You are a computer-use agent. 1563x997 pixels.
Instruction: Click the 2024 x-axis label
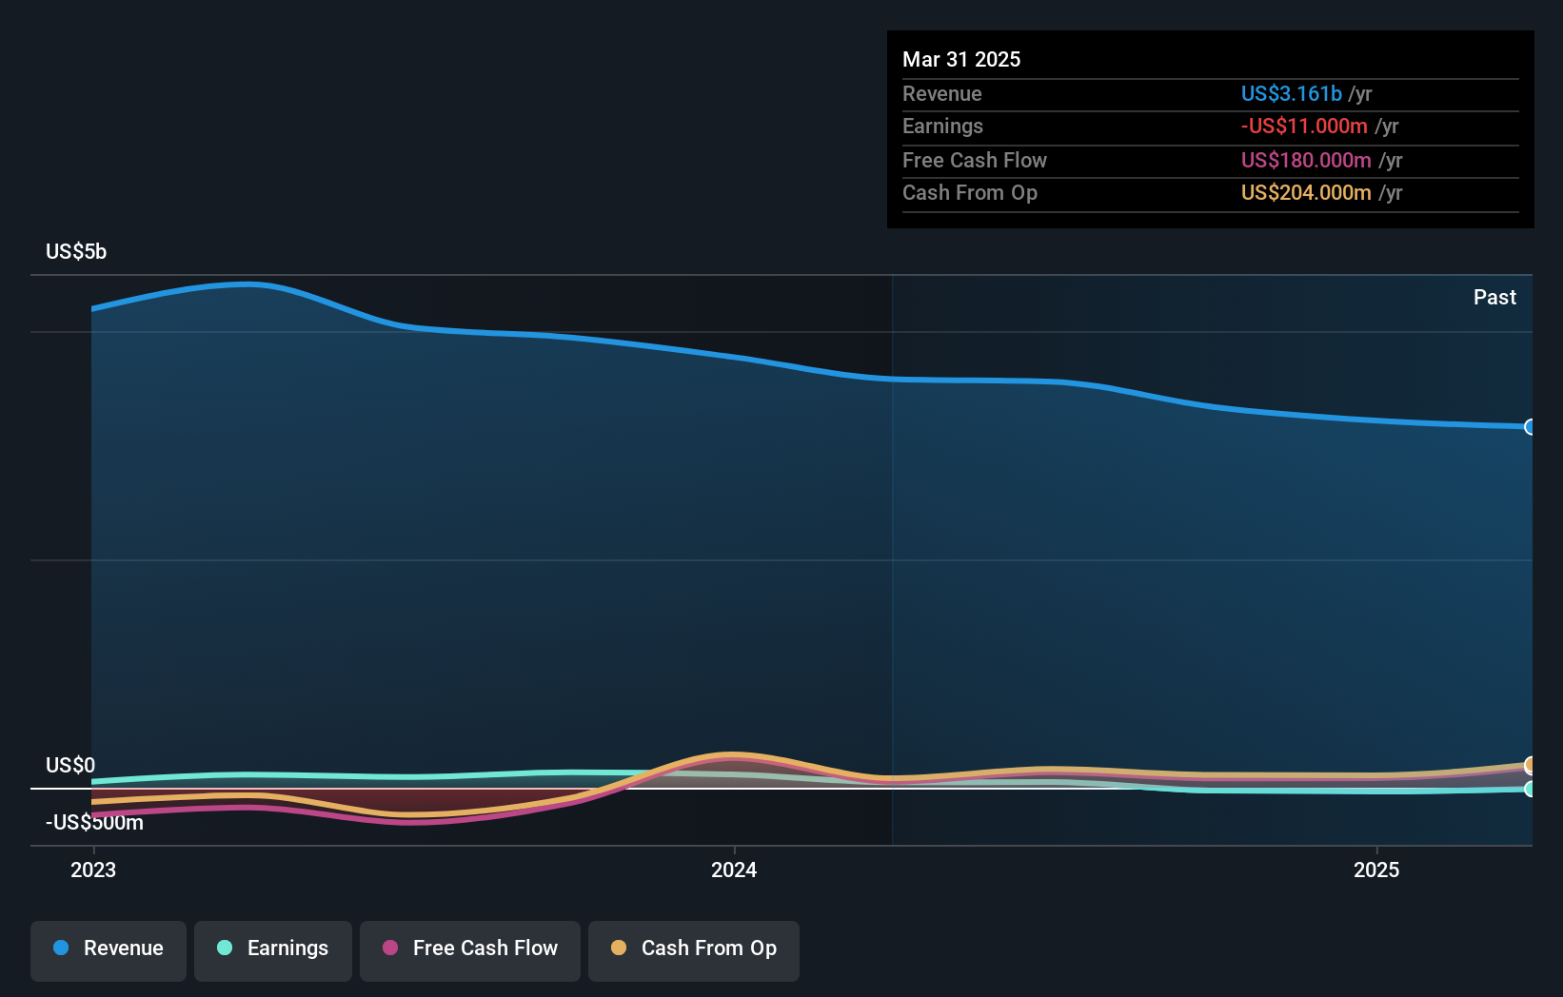[x=734, y=870]
